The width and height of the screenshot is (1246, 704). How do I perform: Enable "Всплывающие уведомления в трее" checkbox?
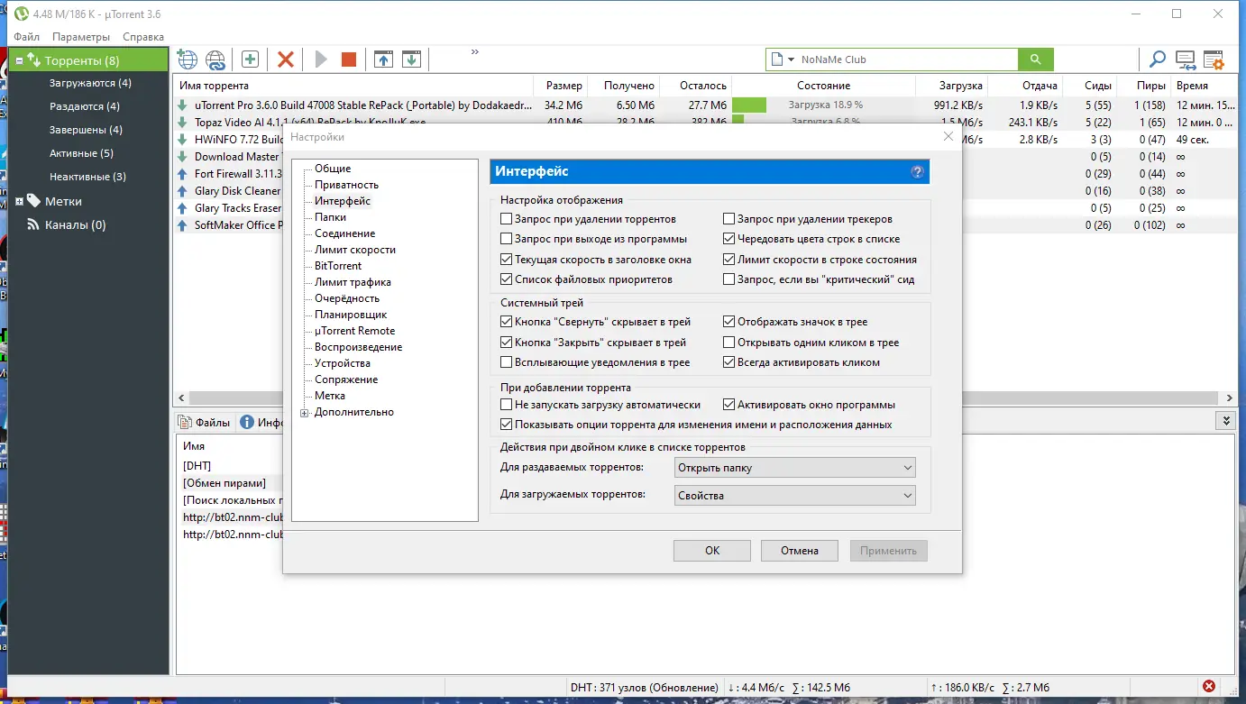click(507, 362)
